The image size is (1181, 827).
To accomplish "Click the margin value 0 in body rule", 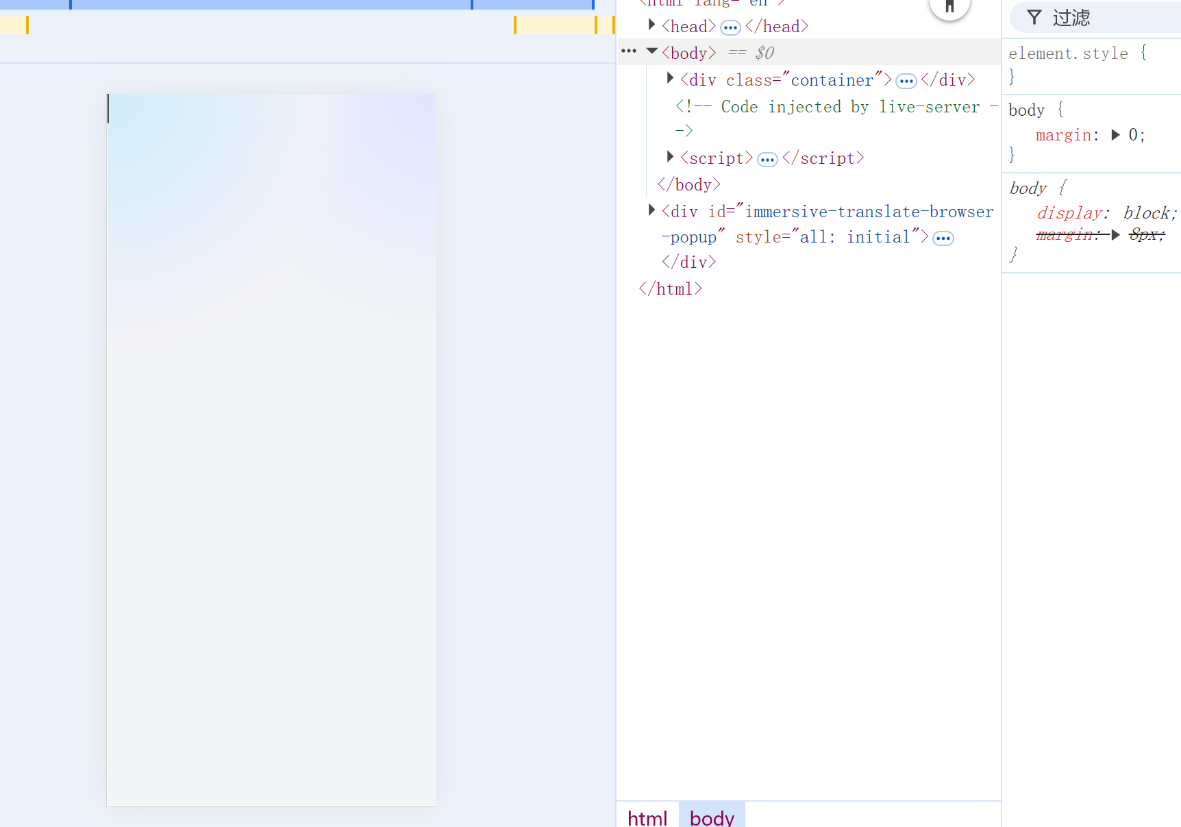I will click(1134, 135).
